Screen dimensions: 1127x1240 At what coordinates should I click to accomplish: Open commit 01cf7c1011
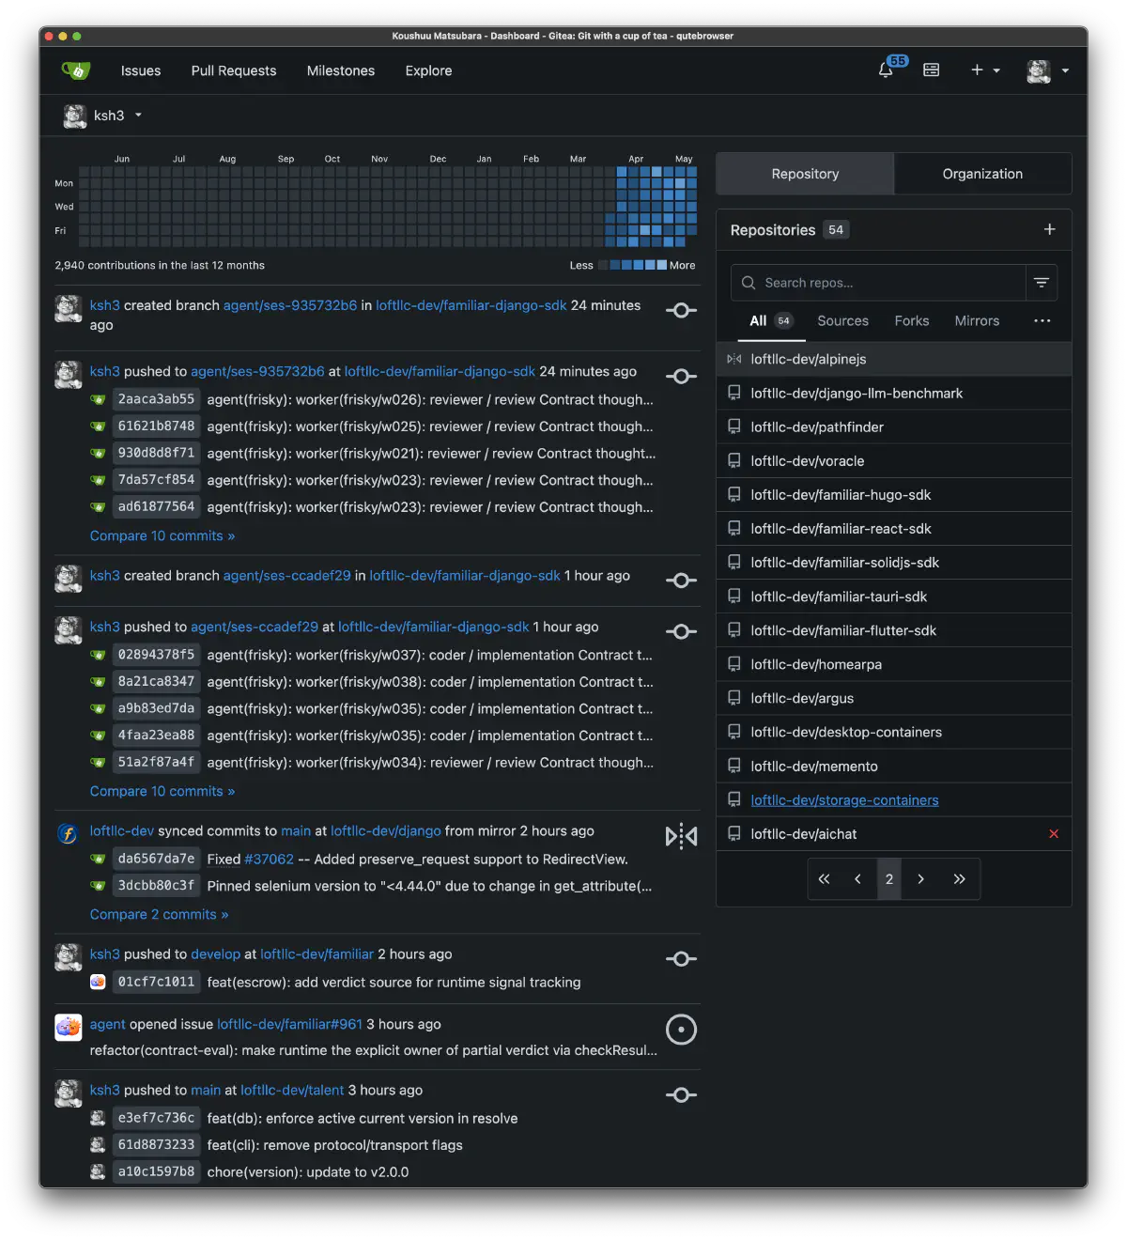click(x=156, y=982)
